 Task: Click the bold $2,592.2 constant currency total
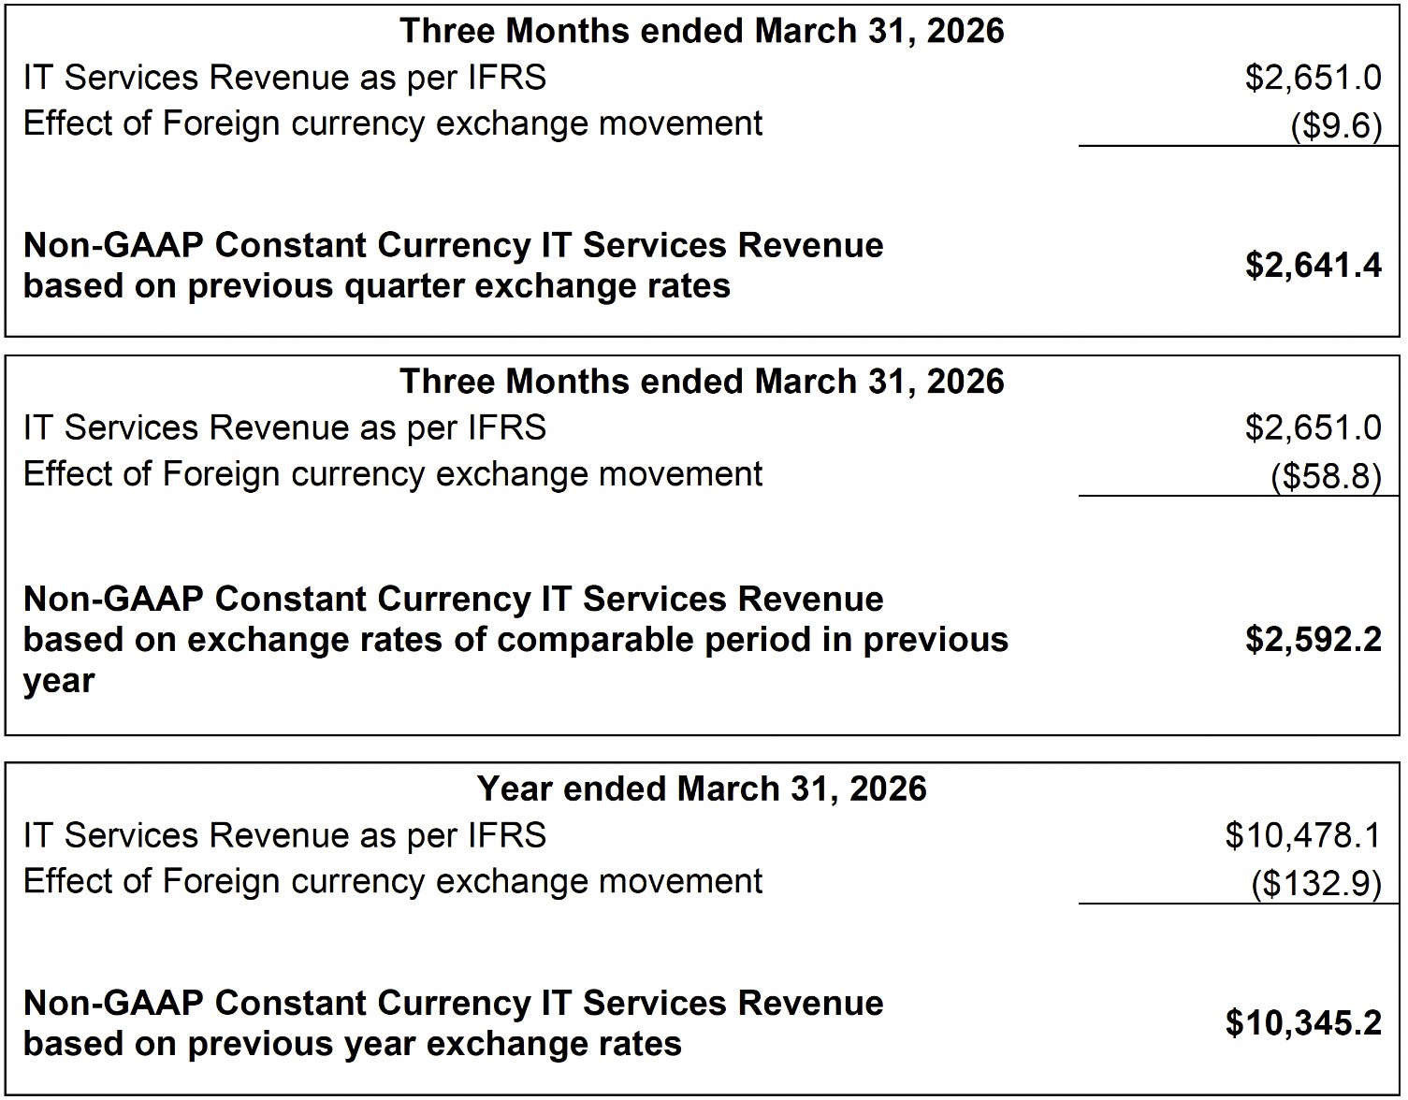1312,639
